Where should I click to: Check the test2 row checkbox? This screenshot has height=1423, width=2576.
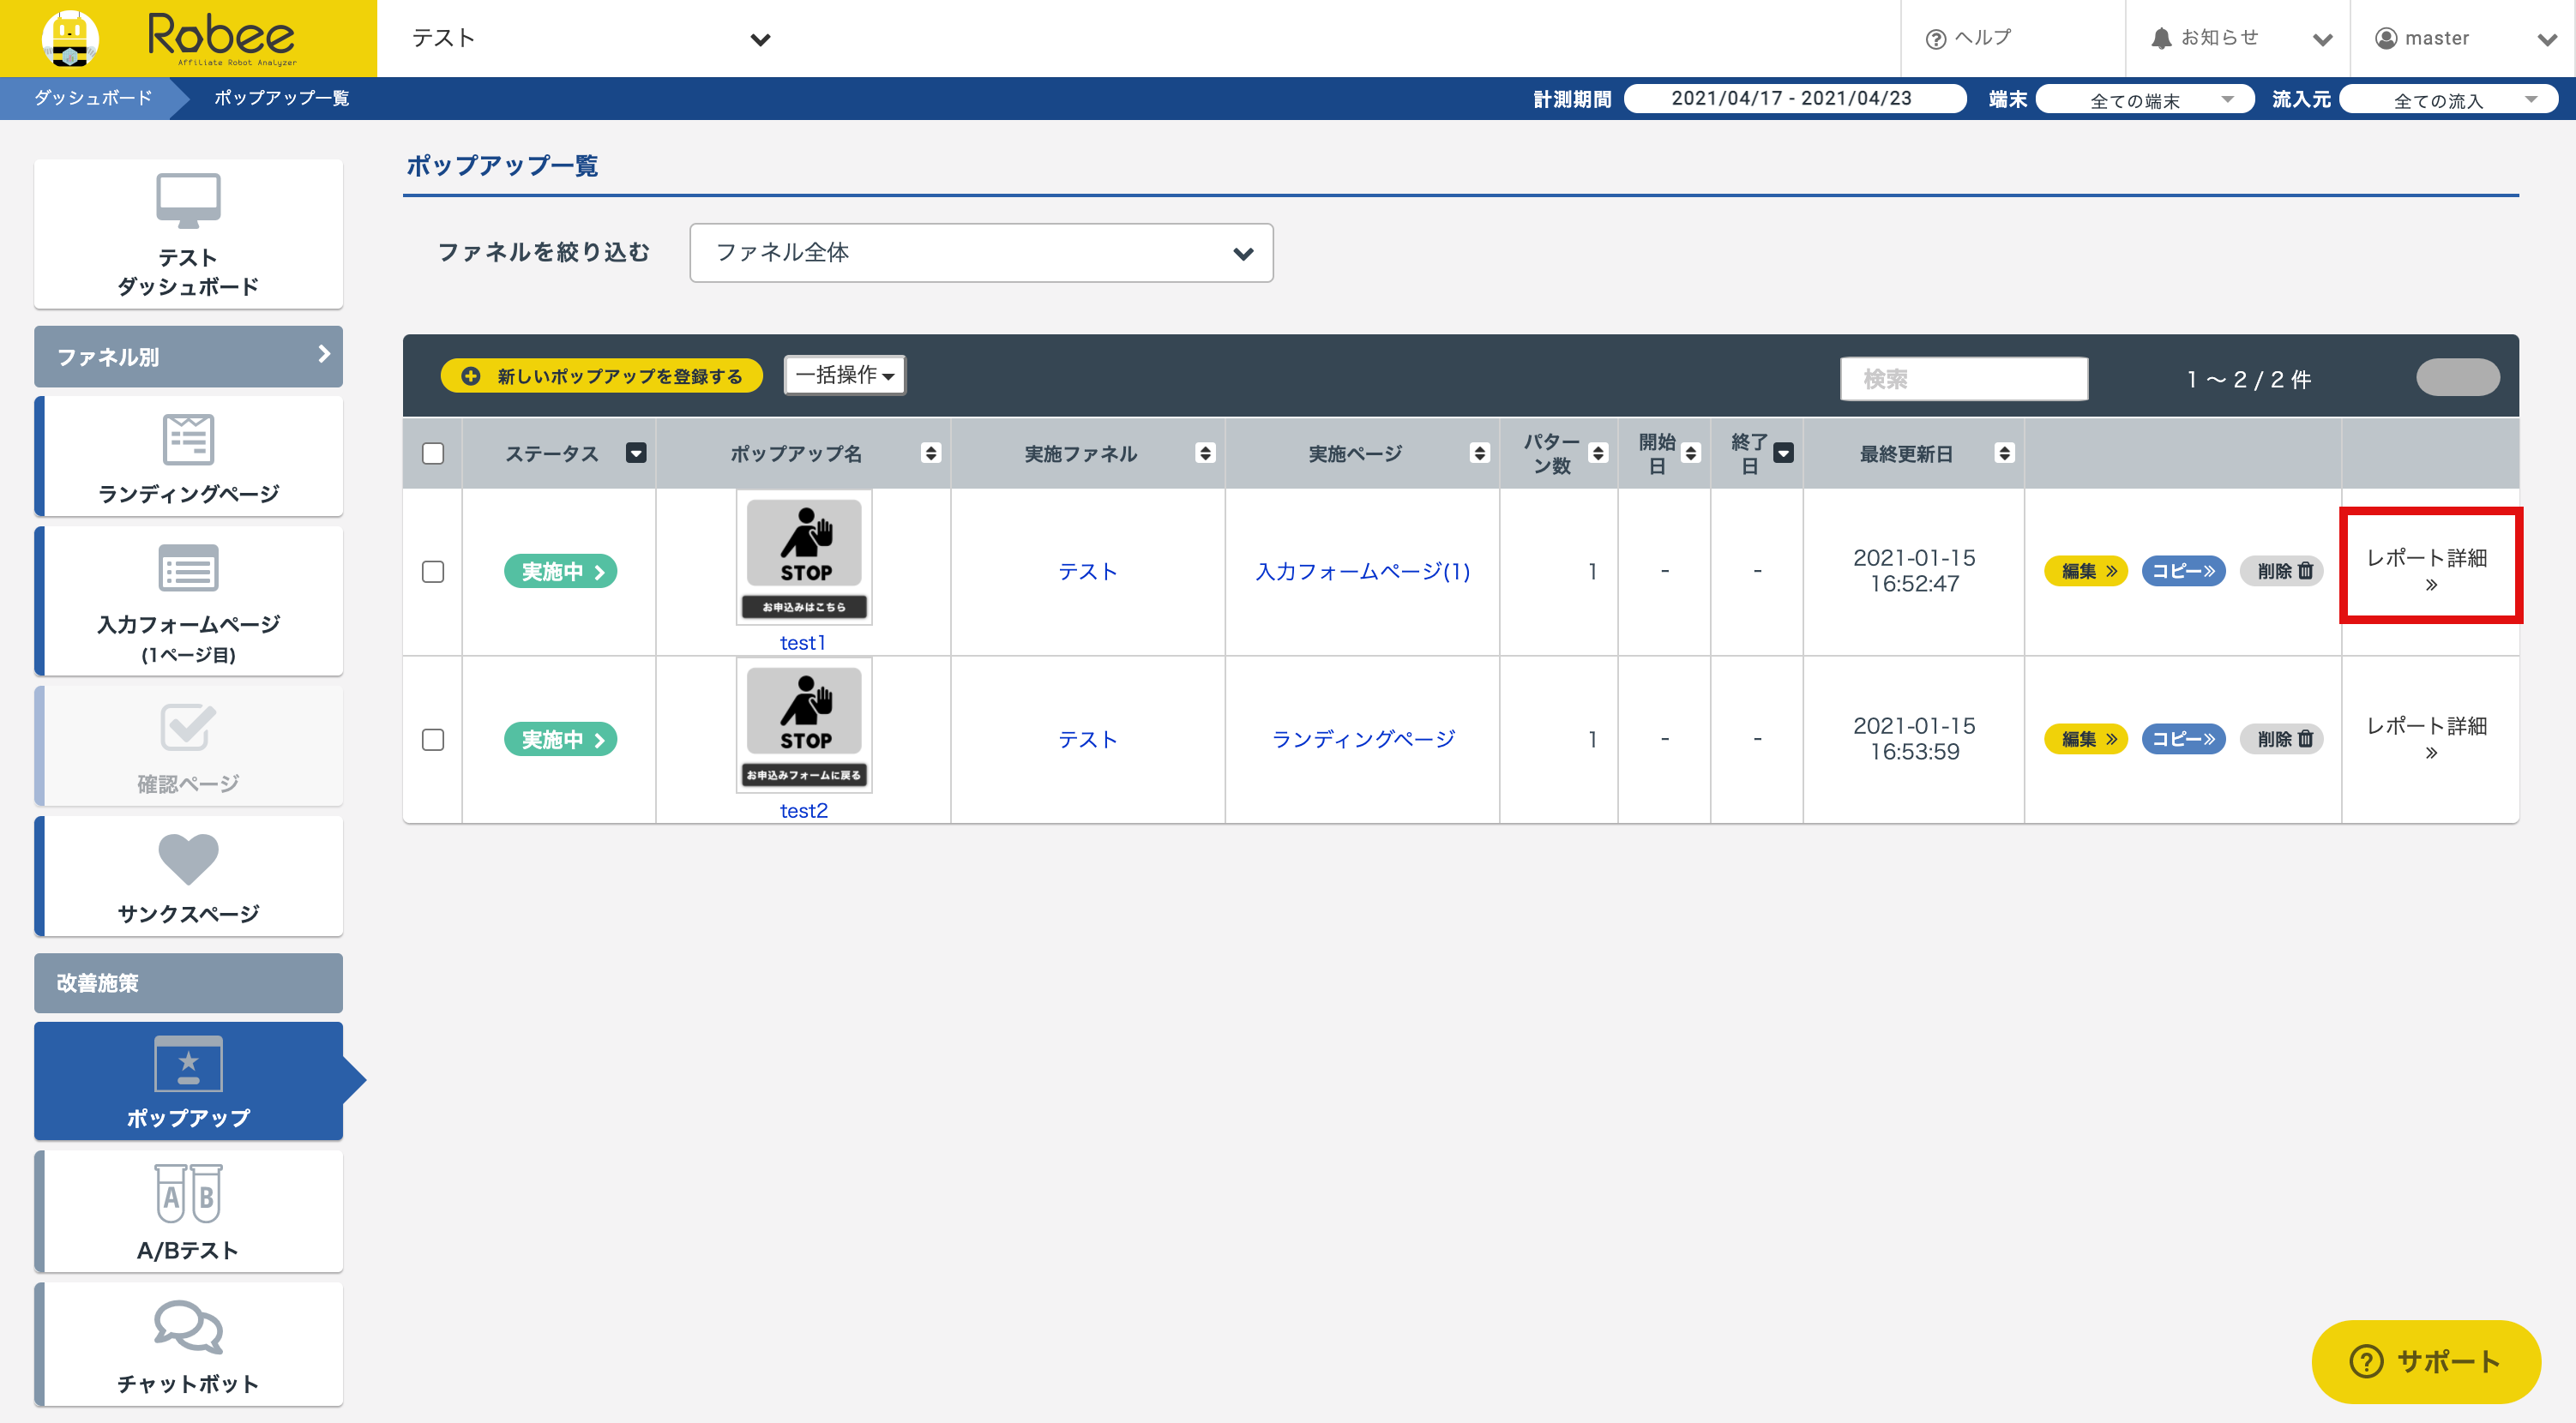433,740
